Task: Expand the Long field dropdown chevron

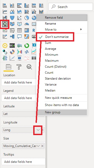Action: 38,130
